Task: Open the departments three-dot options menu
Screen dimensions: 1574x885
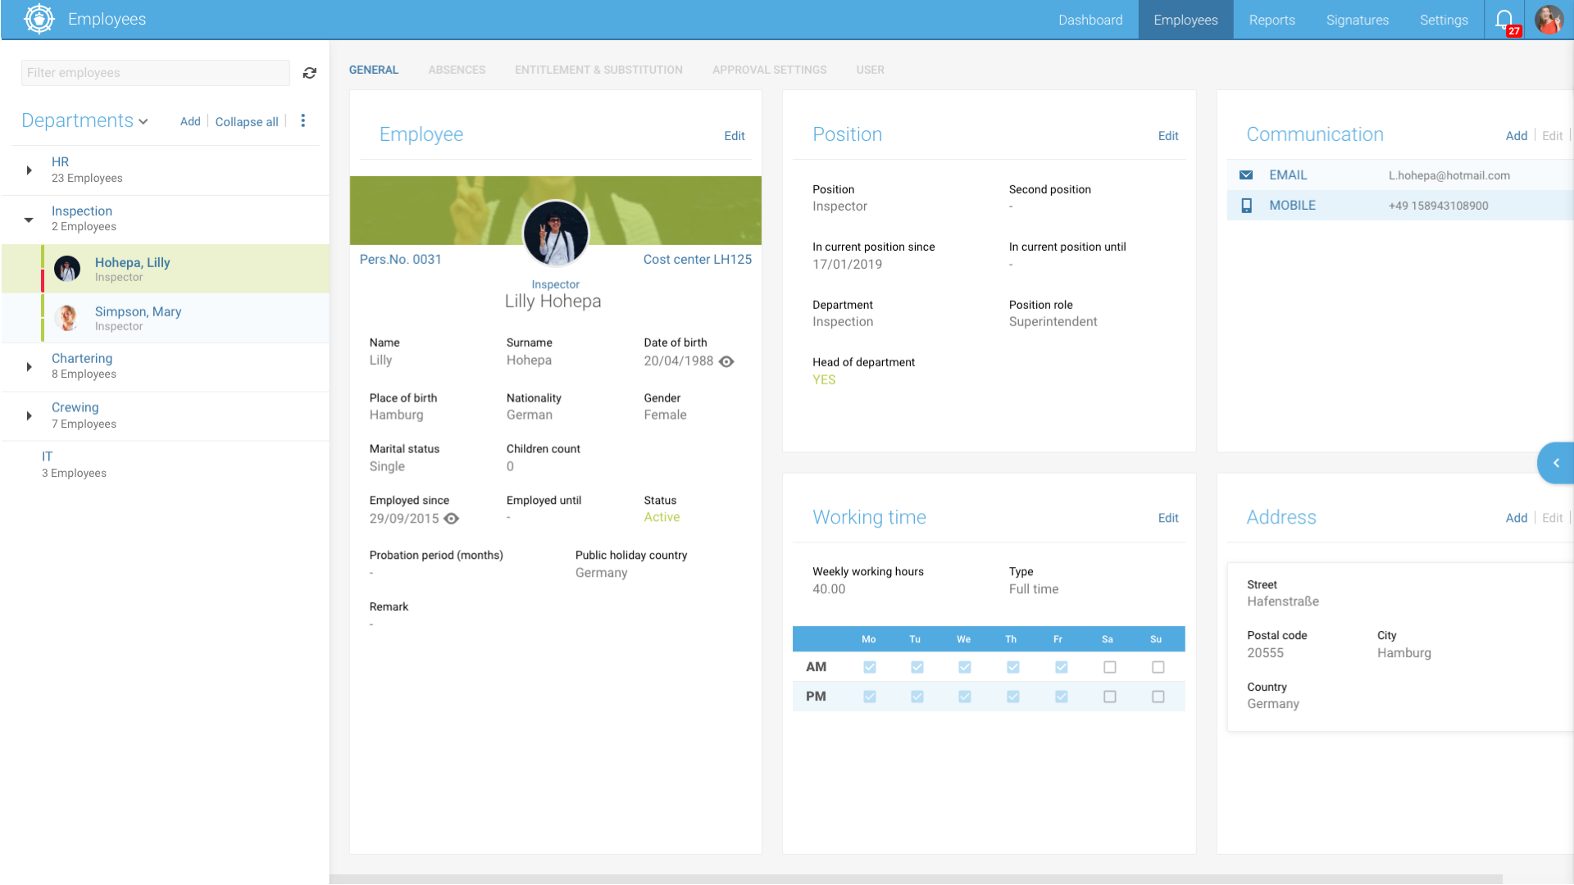Action: coord(303,121)
